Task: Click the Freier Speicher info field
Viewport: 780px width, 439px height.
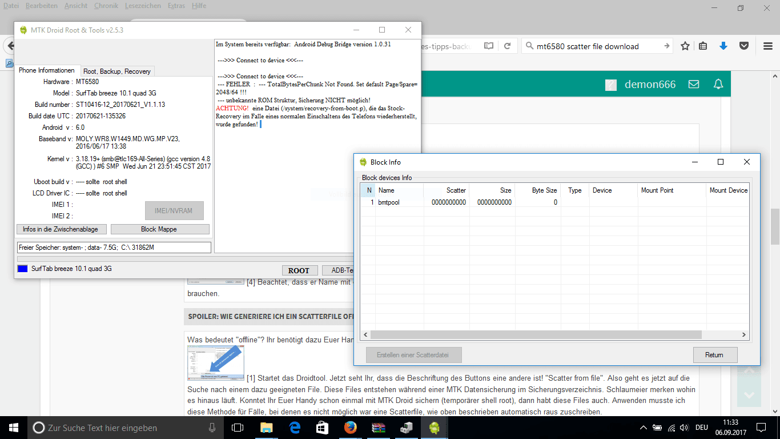Action: [114, 248]
